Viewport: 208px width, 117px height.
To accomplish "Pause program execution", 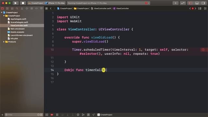I will 57,115.
